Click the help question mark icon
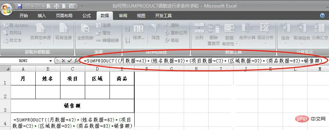329x130 pixels. tap(322, 15)
